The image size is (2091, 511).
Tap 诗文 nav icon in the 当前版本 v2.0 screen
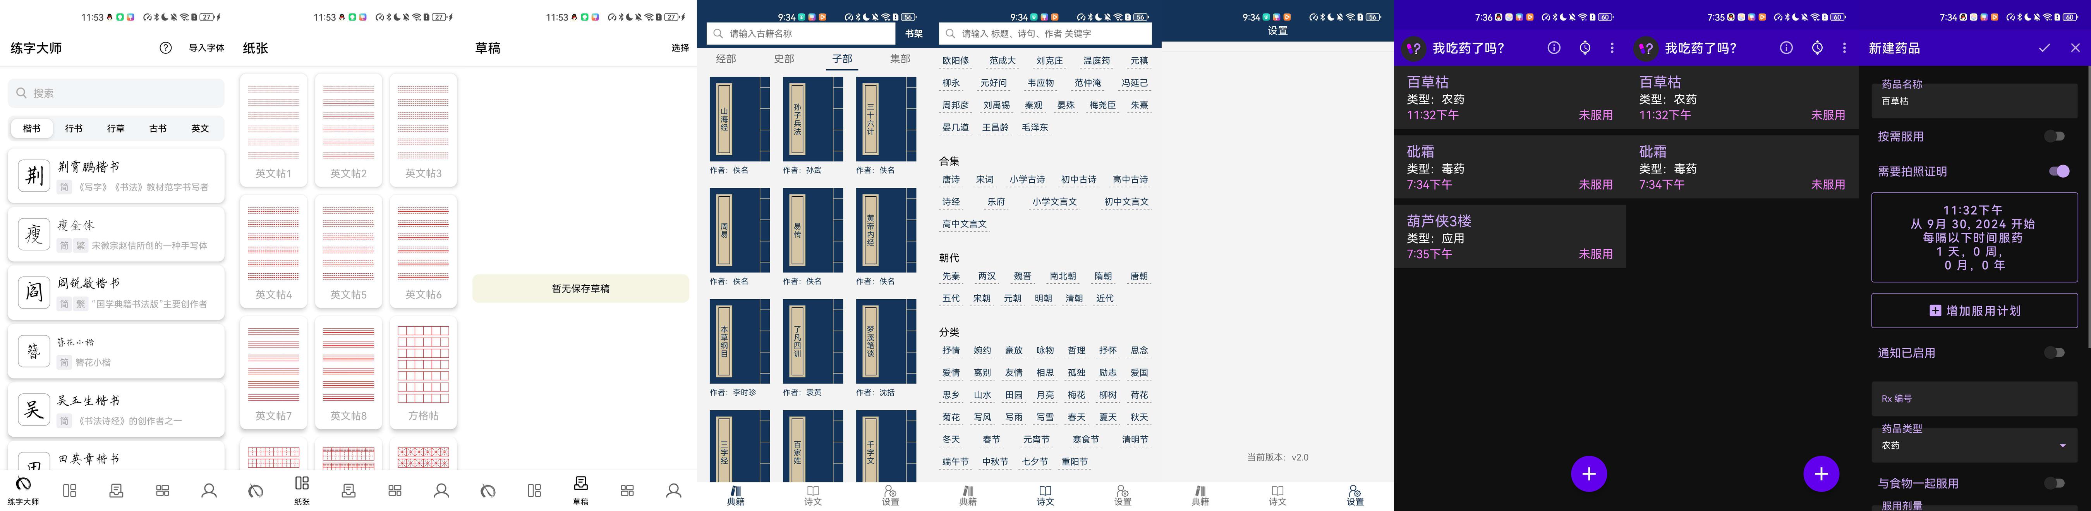[x=1278, y=496]
